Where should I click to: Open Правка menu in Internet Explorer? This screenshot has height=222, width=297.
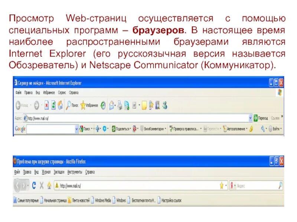[x=29, y=93]
